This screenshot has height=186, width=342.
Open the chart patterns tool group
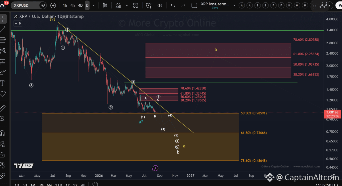click(3, 51)
